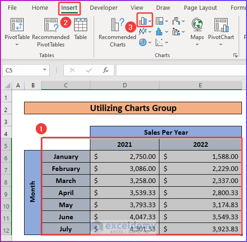Insert Combo Chart icon
247x242 pixels.
click(176, 32)
